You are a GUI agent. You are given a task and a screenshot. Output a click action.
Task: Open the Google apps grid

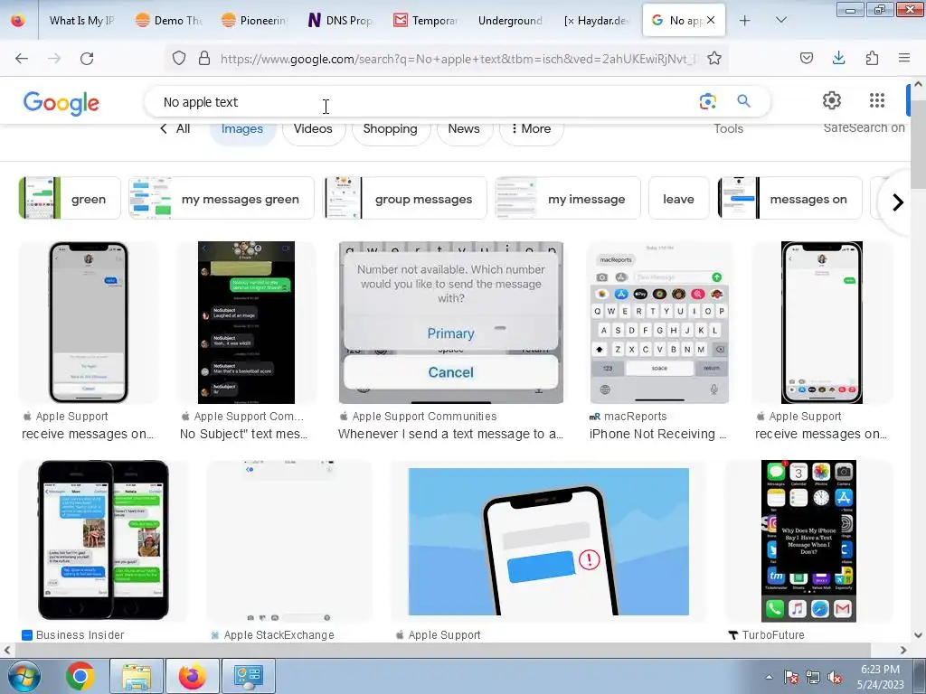click(877, 100)
